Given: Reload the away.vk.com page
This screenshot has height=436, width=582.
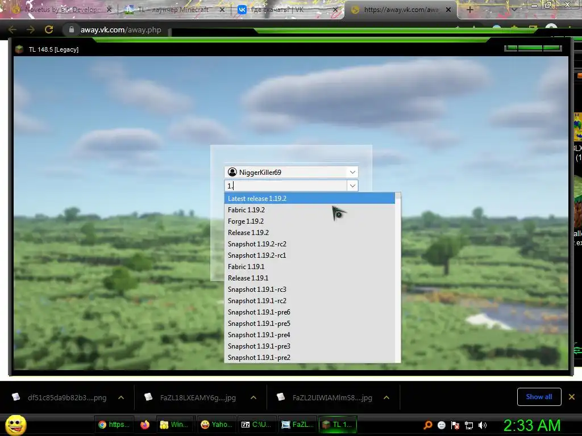Looking at the screenshot, I should click(49, 30).
